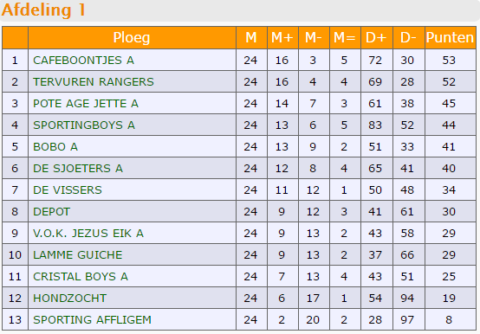480x334 pixels.
Task: Open the BOBO A team page
Action: pos(55,147)
